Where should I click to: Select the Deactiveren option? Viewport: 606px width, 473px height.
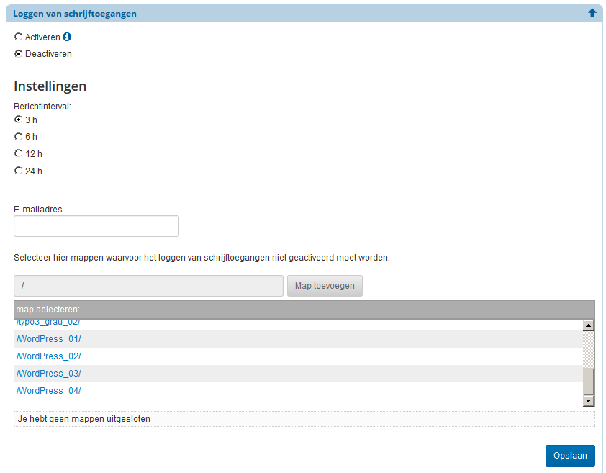tap(18, 53)
